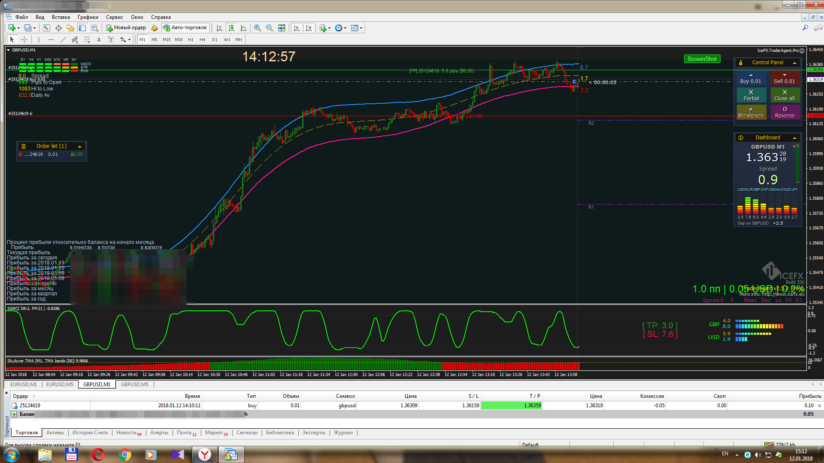The height and width of the screenshot is (463, 824).
Task: Switch timeframe to H4
Action: [x=203, y=39]
